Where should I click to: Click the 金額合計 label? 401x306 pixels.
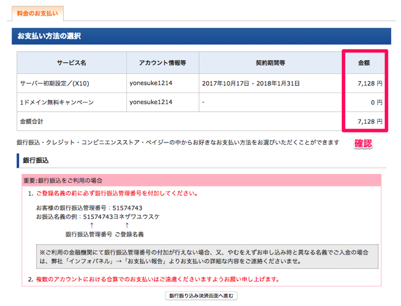pos(32,122)
